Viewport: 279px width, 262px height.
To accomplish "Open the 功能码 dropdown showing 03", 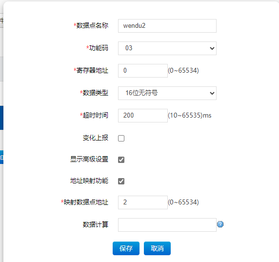I will [167, 48].
